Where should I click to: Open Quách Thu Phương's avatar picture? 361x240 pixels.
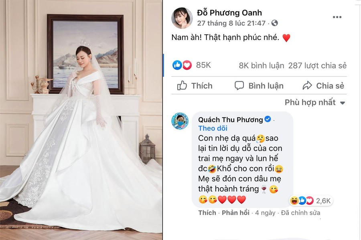click(180, 121)
